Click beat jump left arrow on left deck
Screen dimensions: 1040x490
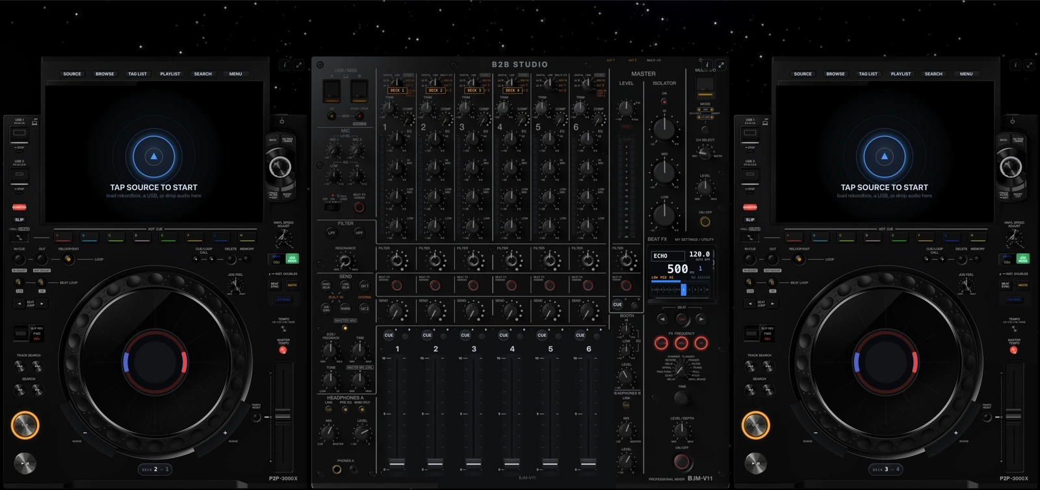19,304
